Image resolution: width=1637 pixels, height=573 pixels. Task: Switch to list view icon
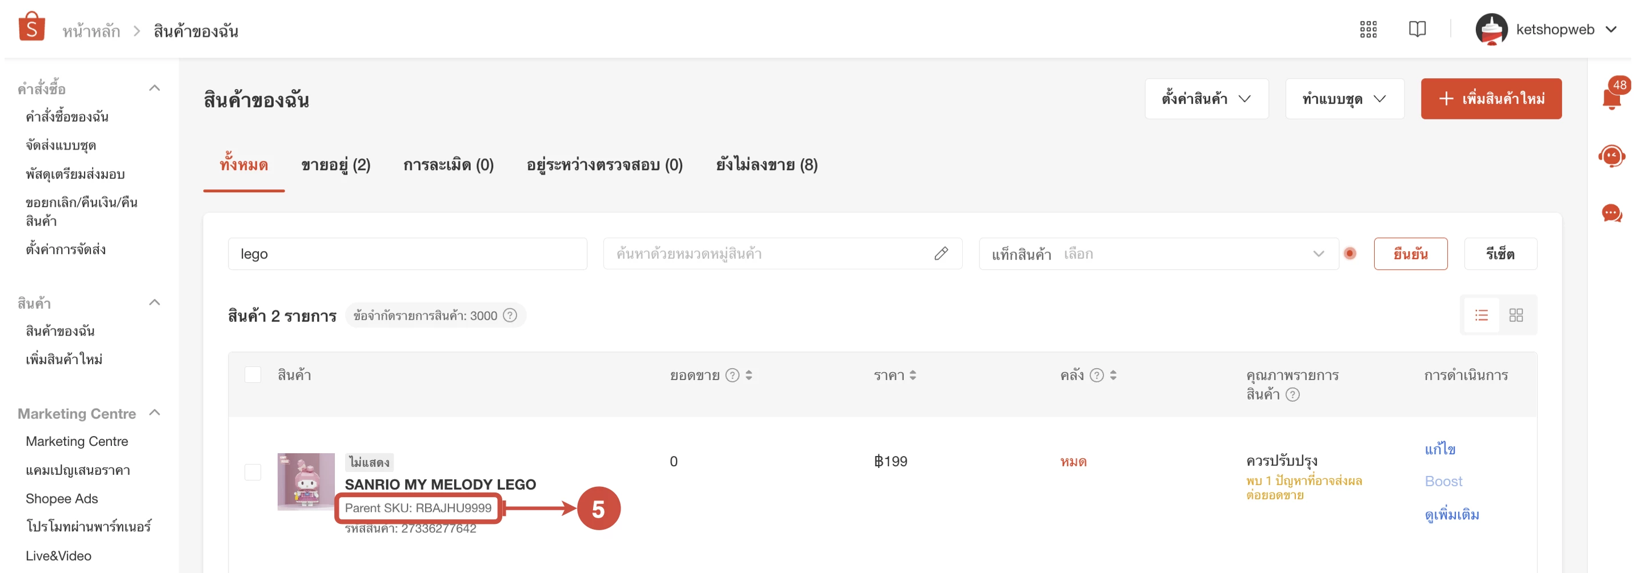click(x=1482, y=316)
